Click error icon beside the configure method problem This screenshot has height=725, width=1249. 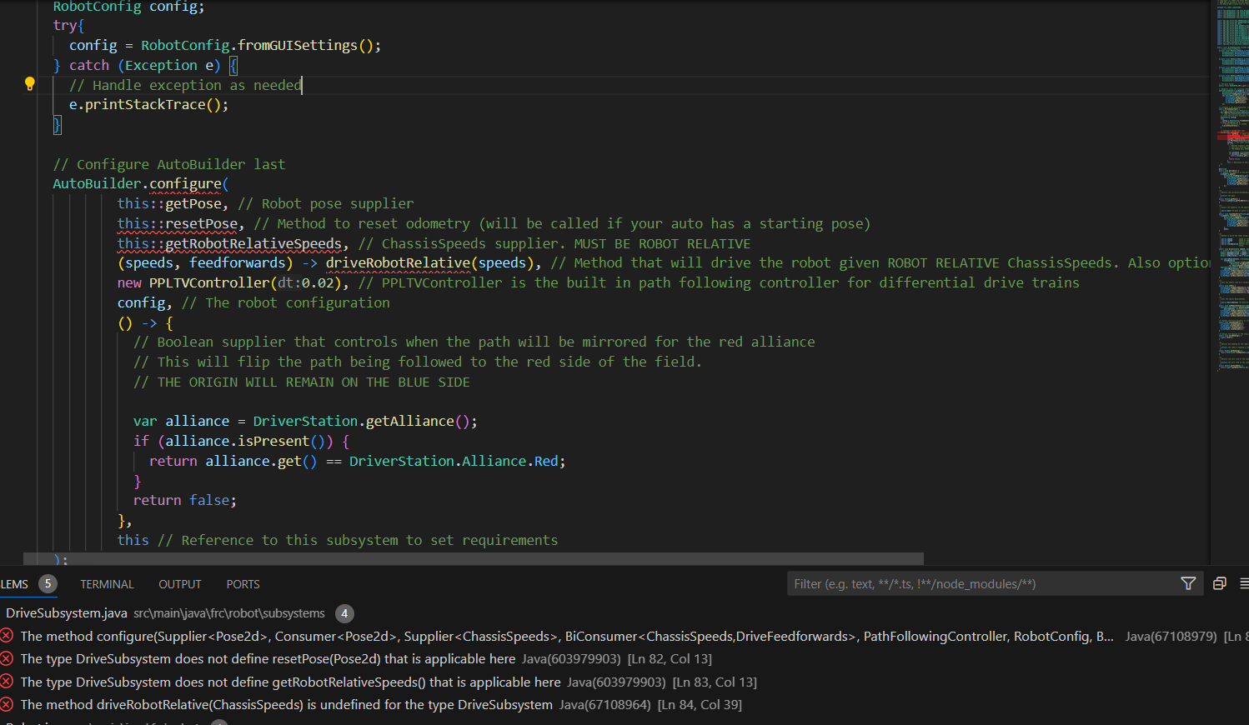click(8, 636)
